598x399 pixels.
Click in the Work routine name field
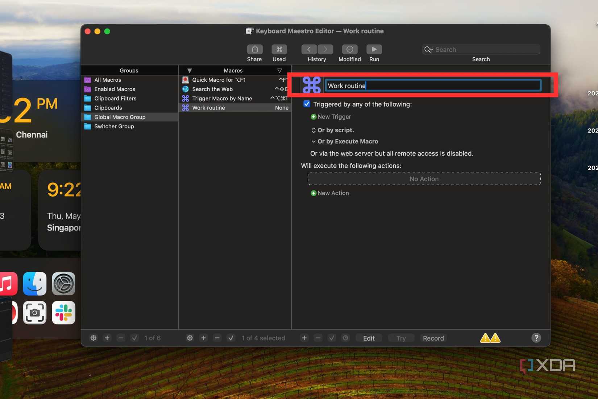point(433,86)
